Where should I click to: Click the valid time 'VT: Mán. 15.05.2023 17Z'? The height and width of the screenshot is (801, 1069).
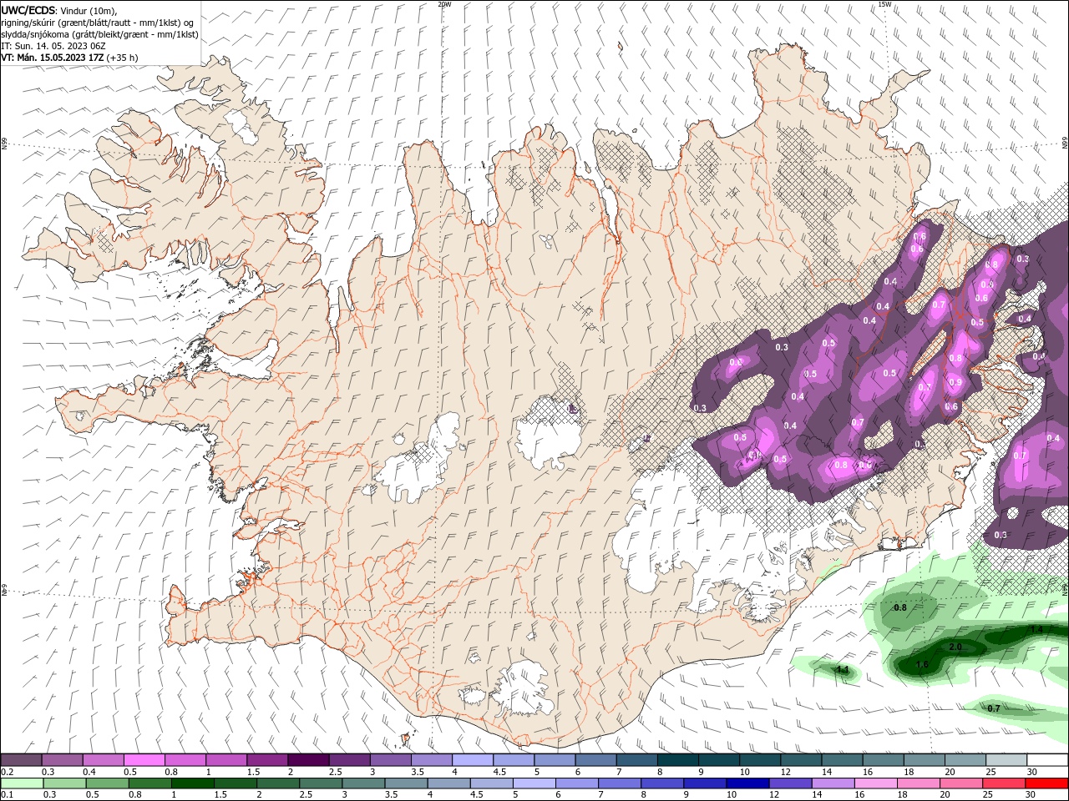click(x=53, y=58)
